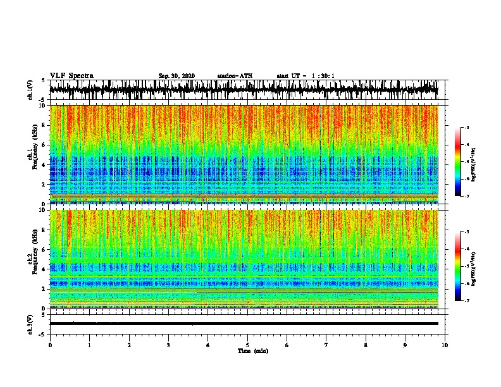Click the "2" tick on the Time axis

(x=129, y=345)
